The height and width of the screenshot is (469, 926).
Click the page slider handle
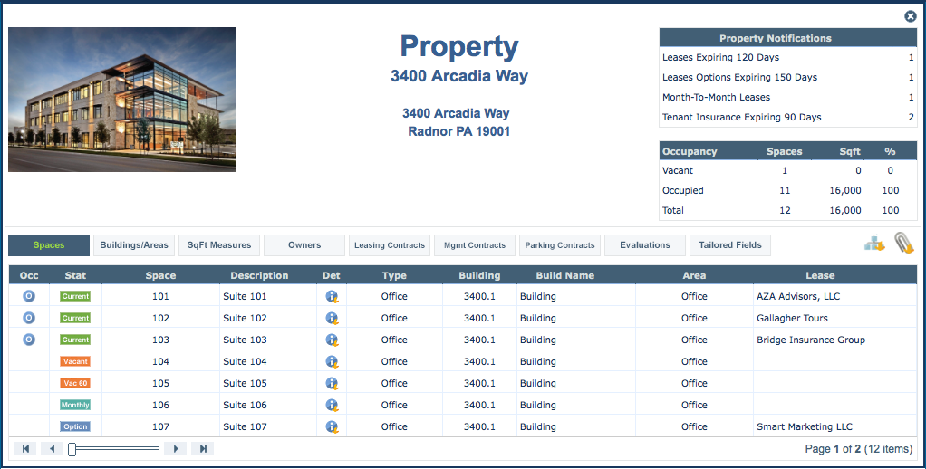pyautogui.click(x=72, y=448)
